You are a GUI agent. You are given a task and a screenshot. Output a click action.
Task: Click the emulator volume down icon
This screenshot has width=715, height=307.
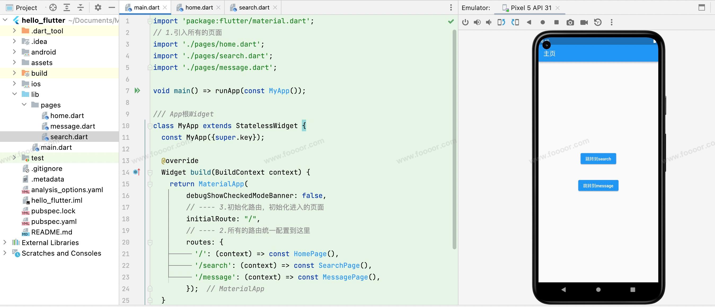point(489,22)
